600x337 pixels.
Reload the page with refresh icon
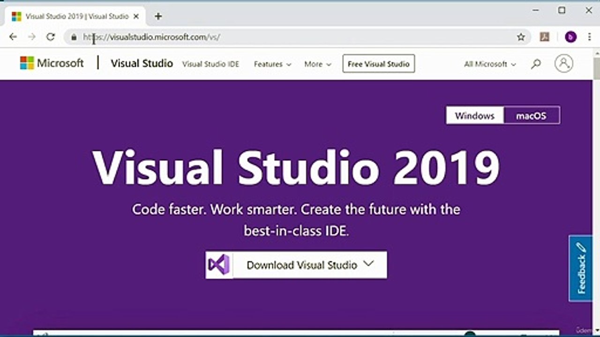tap(51, 37)
